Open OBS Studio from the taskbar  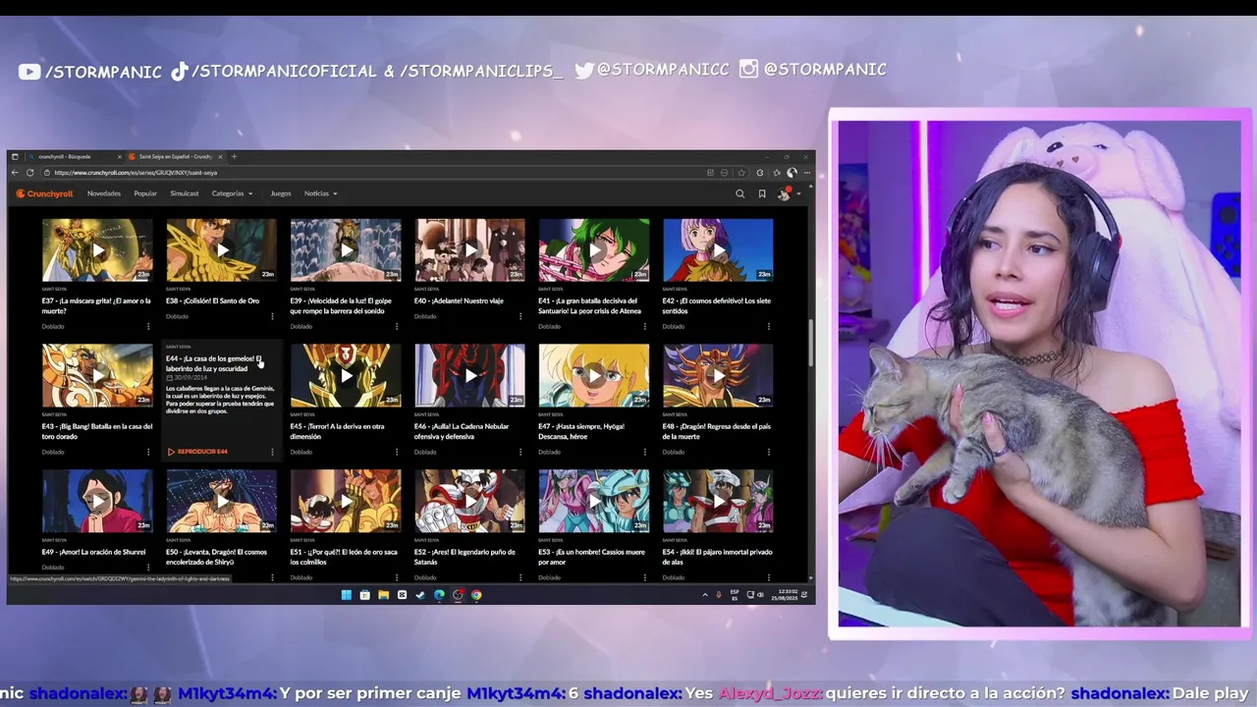[x=458, y=595]
